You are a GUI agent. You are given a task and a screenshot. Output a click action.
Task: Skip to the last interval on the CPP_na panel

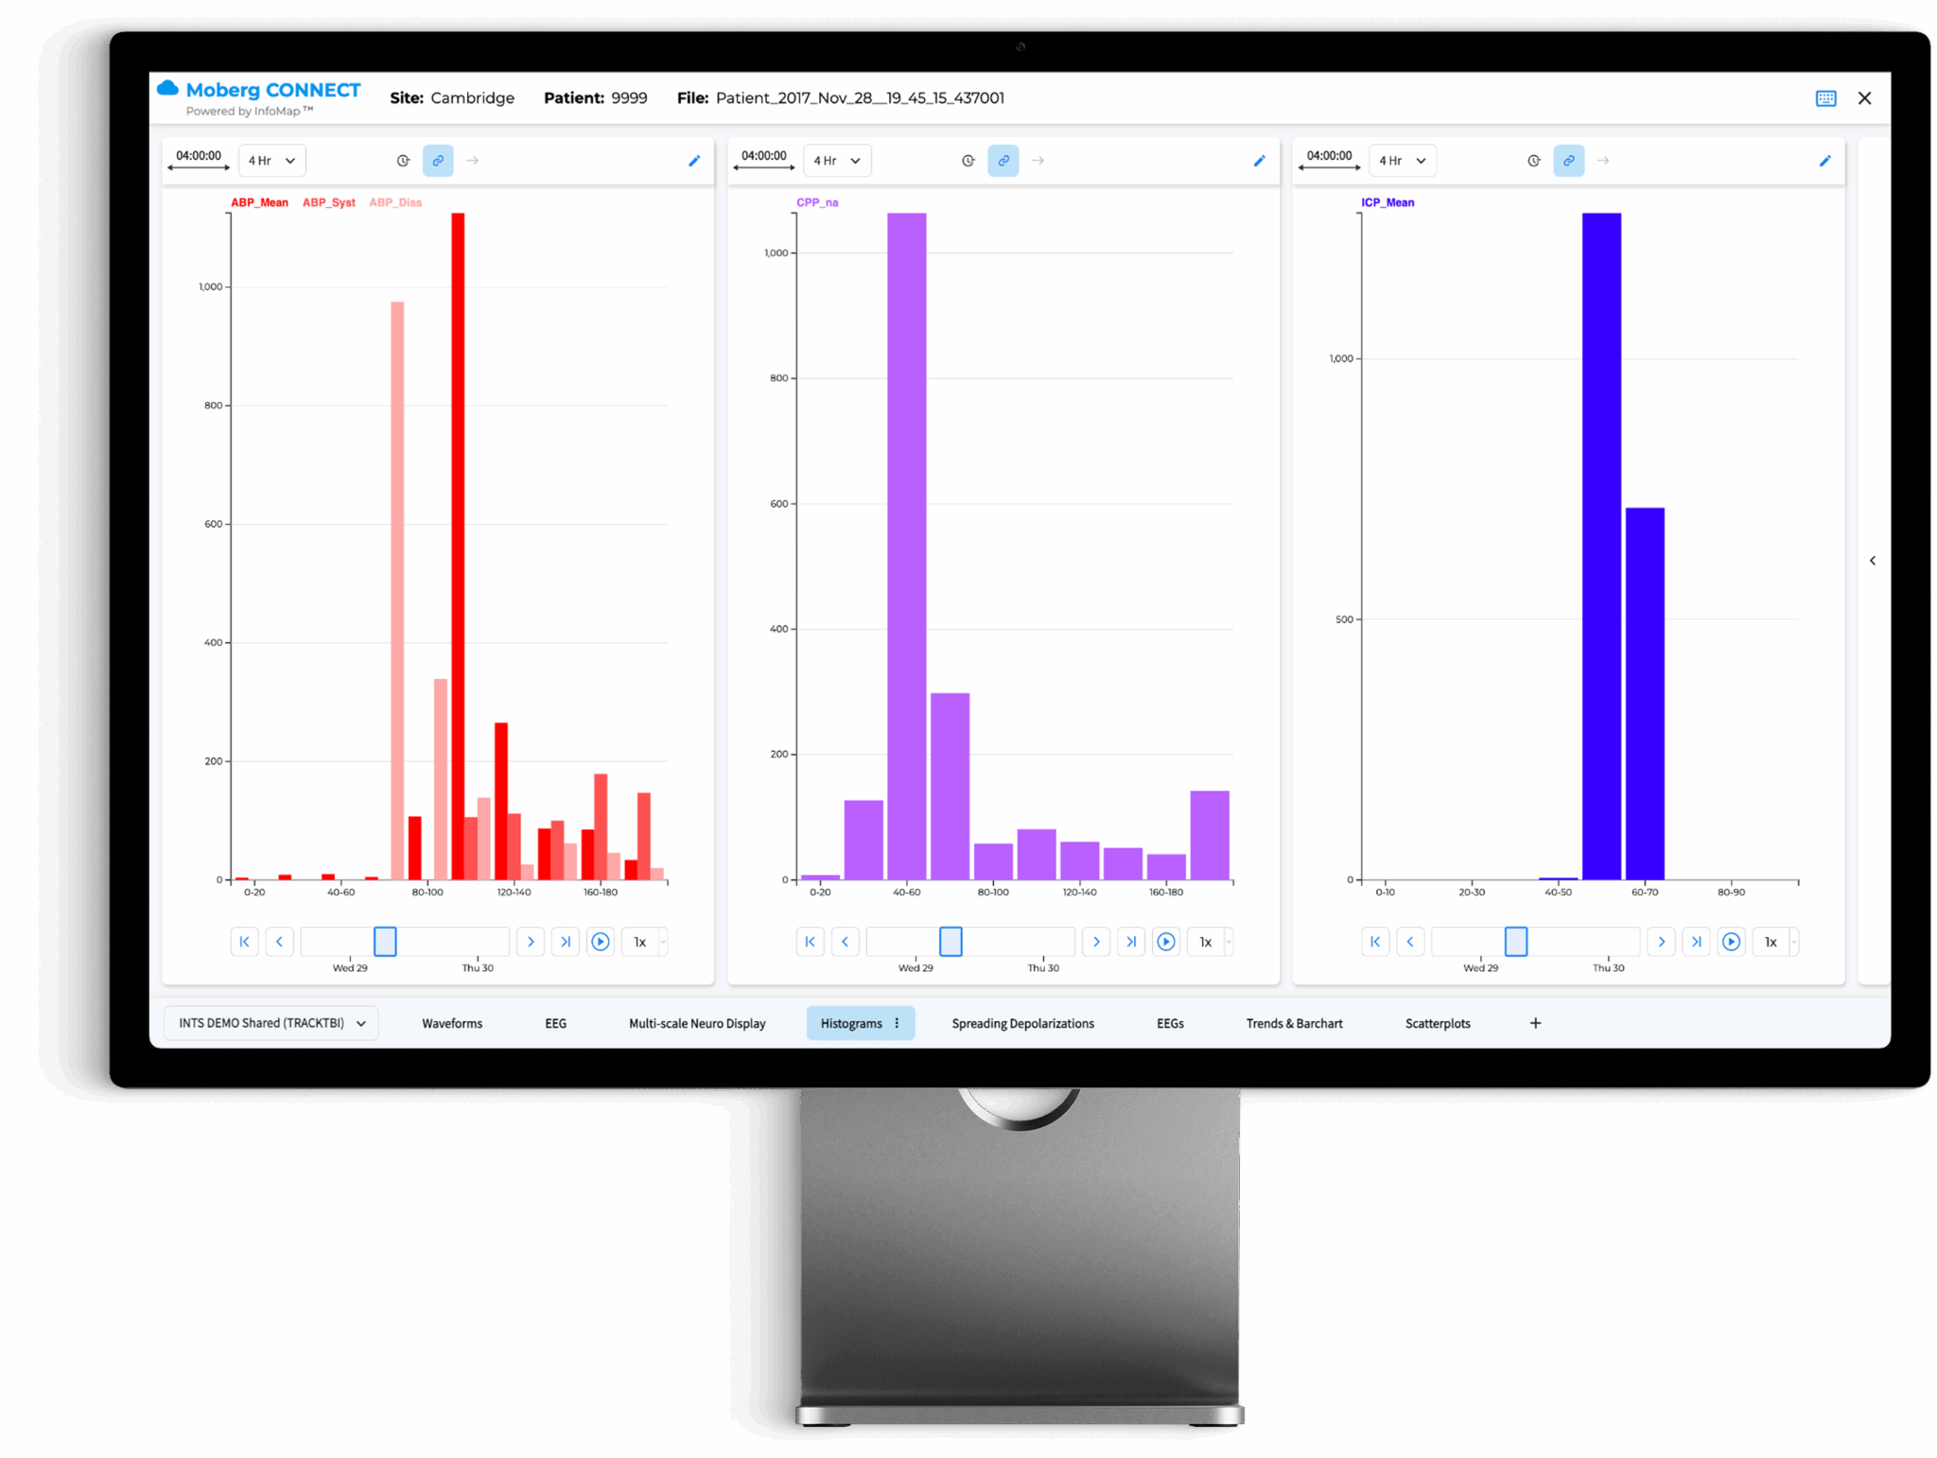(1131, 942)
